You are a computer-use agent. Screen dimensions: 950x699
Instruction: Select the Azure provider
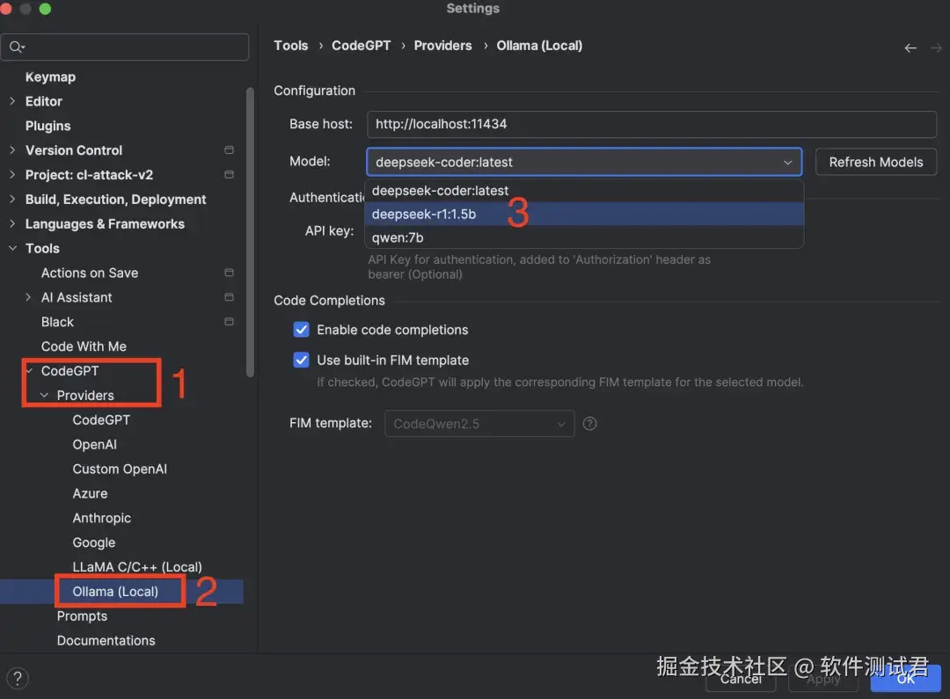91,493
